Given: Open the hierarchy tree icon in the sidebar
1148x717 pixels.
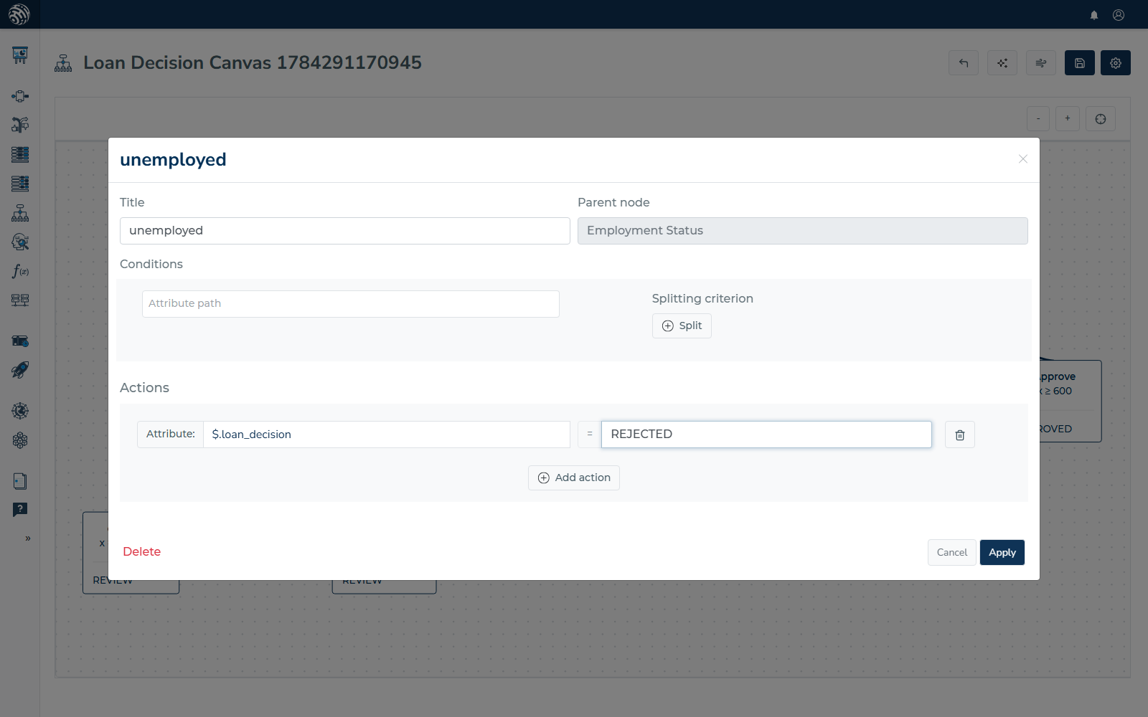Looking at the screenshot, I should point(20,213).
